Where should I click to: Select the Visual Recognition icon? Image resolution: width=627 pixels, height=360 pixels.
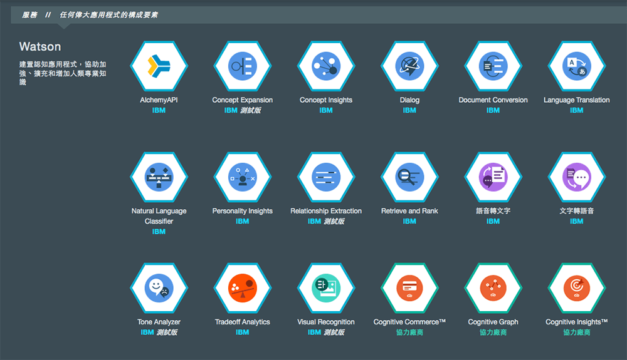coord(326,288)
